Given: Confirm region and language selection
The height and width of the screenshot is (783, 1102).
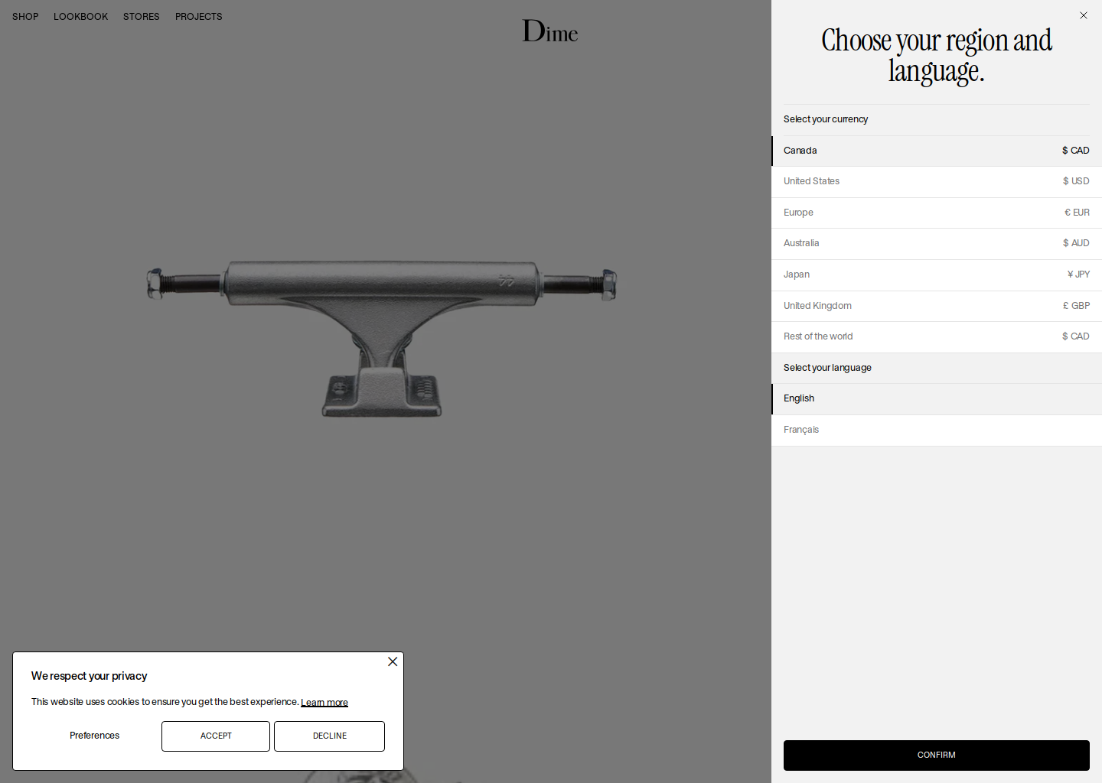Looking at the screenshot, I should [936, 755].
